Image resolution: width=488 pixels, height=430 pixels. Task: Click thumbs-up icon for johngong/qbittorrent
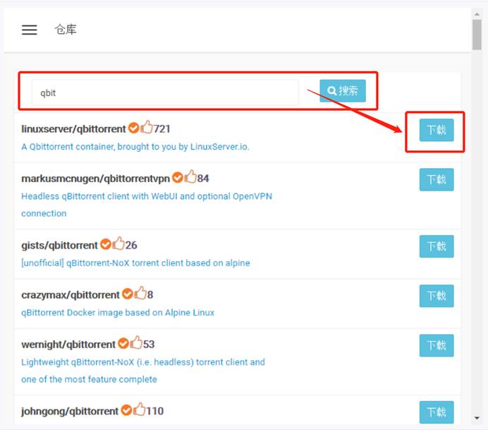click(140, 410)
